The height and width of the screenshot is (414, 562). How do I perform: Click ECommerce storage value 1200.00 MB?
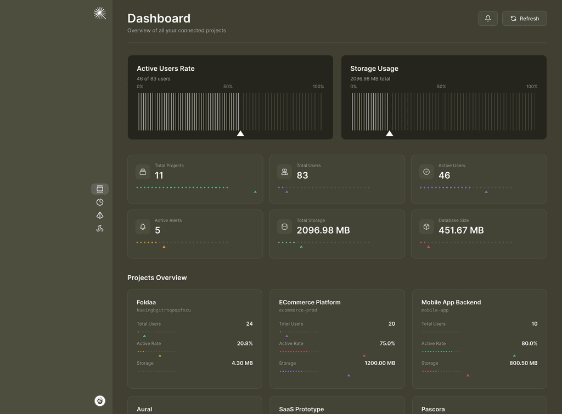pos(380,363)
